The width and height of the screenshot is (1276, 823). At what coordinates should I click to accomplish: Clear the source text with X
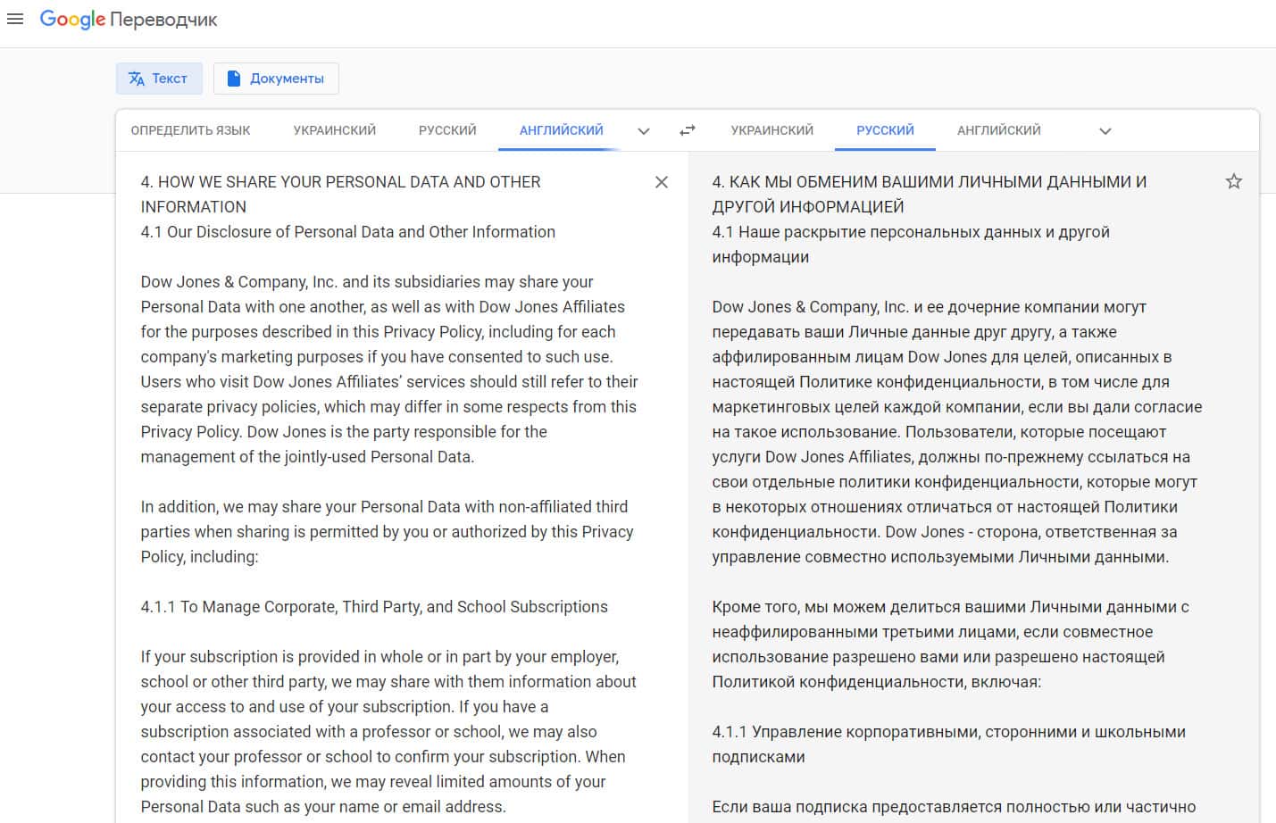pyautogui.click(x=662, y=182)
